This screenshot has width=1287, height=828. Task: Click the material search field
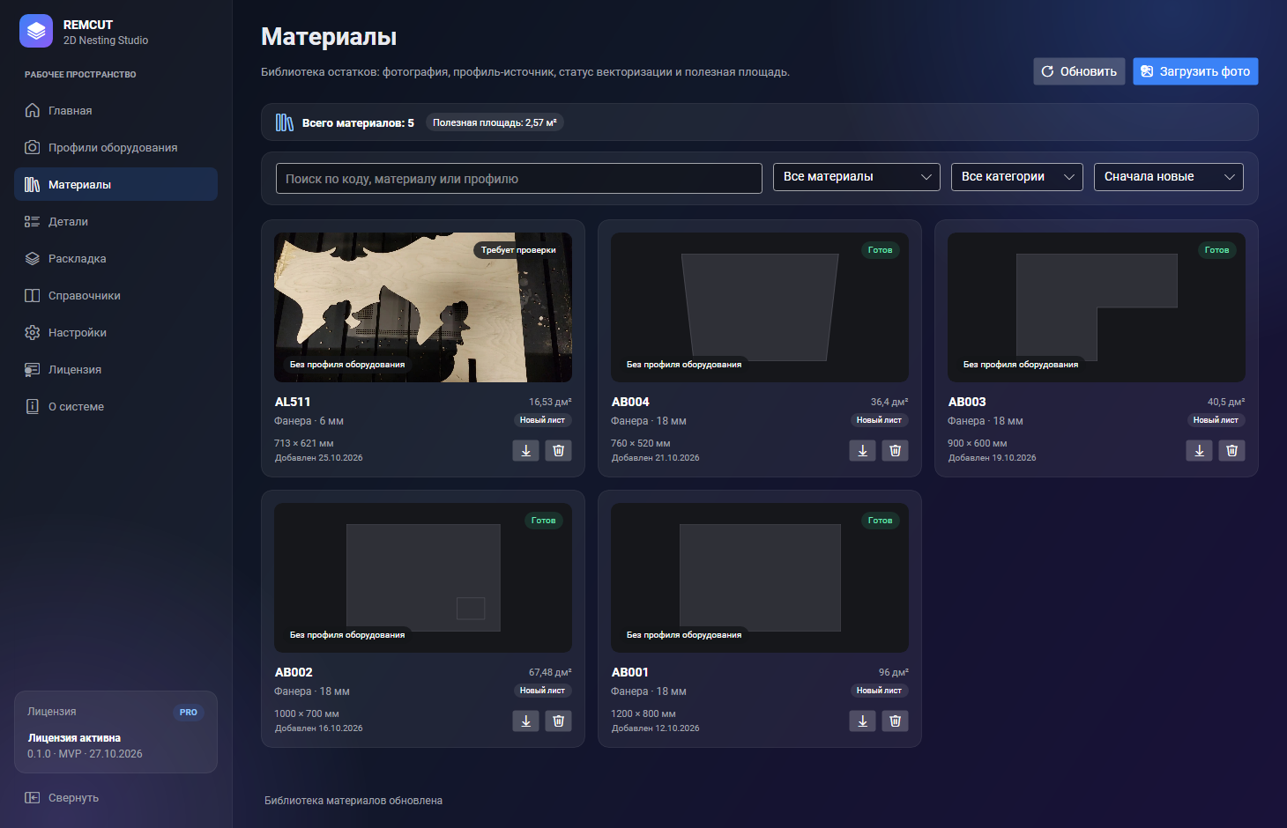[518, 178]
